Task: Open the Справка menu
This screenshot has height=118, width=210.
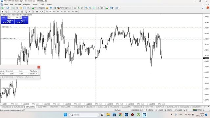Action: (x=49, y=5)
